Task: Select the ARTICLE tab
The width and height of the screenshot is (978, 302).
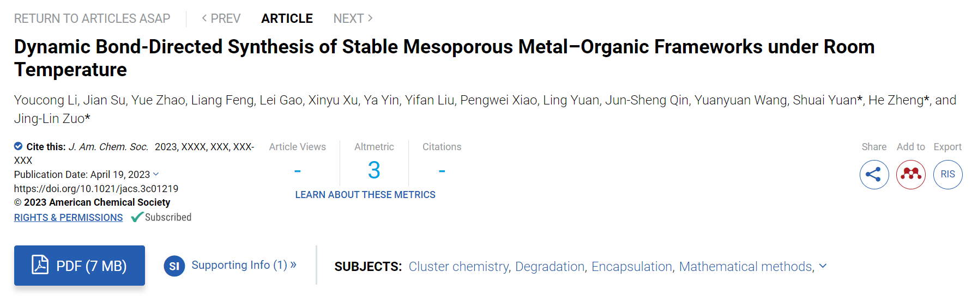Action: [287, 19]
